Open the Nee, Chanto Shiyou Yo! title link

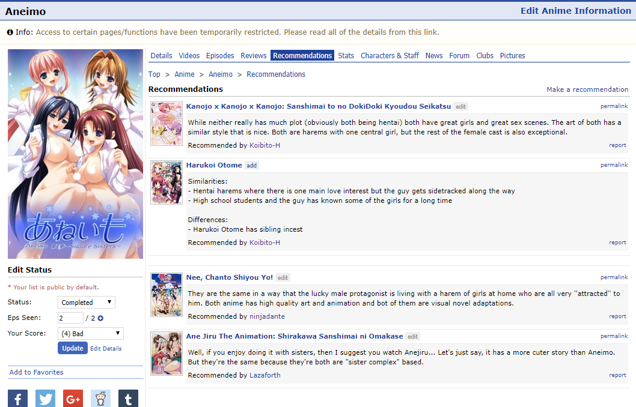pyautogui.click(x=230, y=277)
